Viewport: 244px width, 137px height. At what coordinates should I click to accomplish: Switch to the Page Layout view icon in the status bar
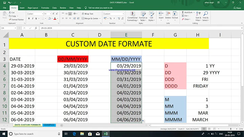pos(209,129)
